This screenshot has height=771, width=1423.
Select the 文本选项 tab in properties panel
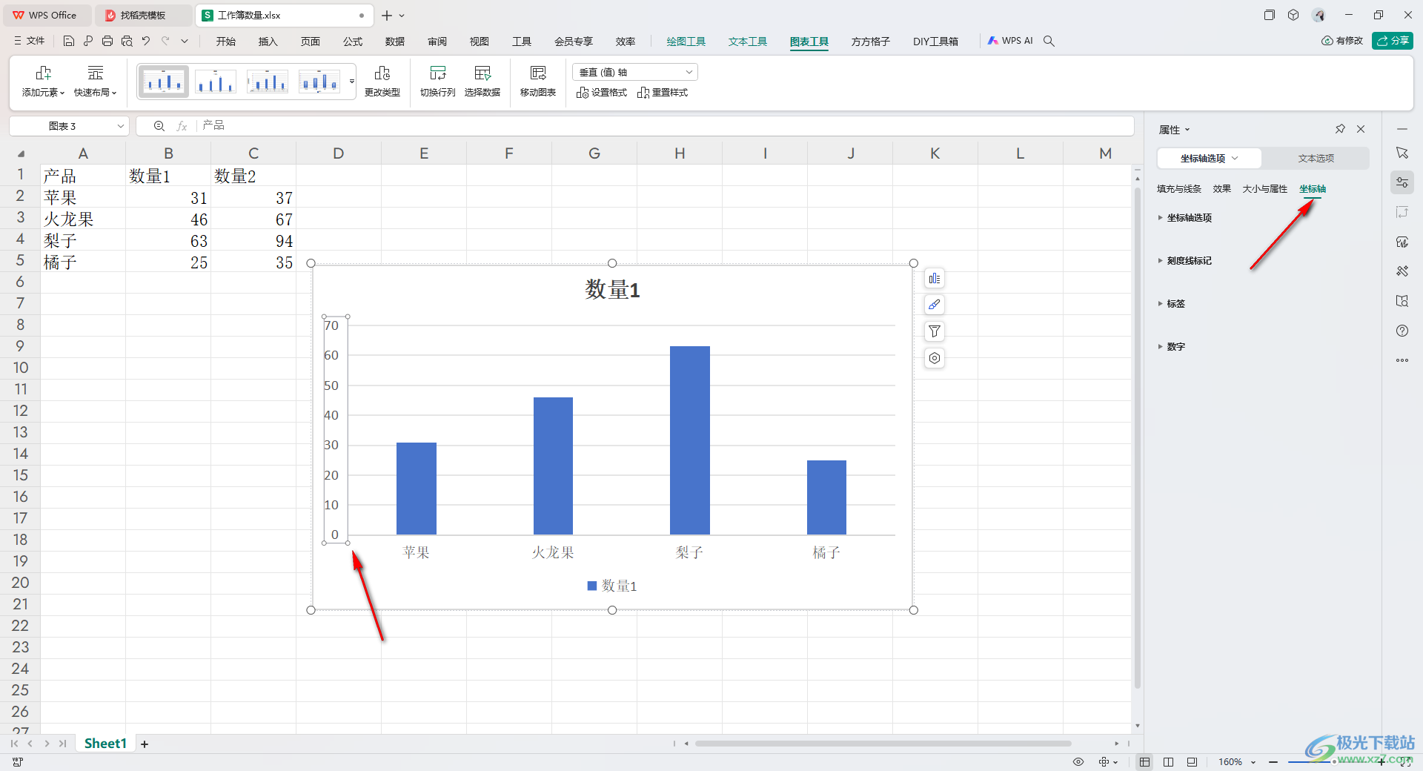click(x=1316, y=159)
